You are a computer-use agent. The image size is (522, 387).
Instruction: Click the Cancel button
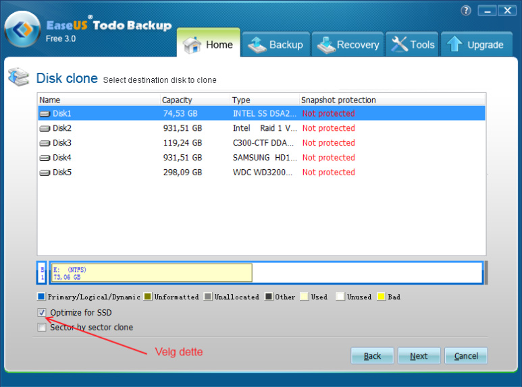(x=466, y=356)
